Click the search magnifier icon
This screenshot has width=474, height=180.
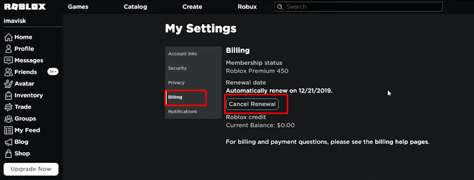[280, 6]
